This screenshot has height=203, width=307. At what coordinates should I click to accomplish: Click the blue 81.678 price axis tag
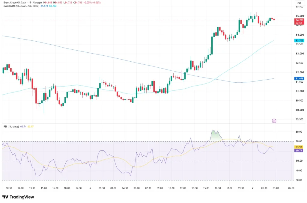pos(300,78)
